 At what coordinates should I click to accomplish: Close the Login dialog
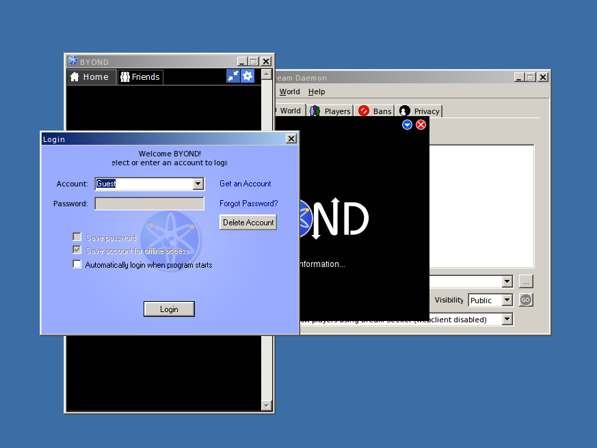coord(291,139)
